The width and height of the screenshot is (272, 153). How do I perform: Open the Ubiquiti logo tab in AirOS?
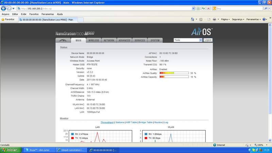[63, 40]
